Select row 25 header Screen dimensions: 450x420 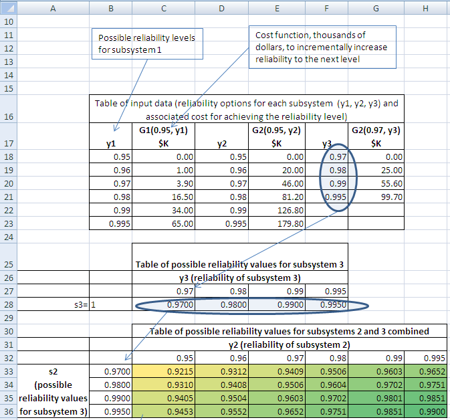(x=9, y=257)
